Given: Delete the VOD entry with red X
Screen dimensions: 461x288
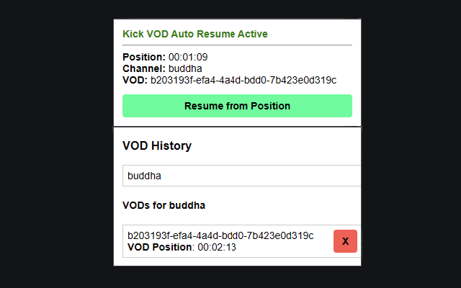Looking at the screenshot, I should pyautogui.click(x=346, y=241).
